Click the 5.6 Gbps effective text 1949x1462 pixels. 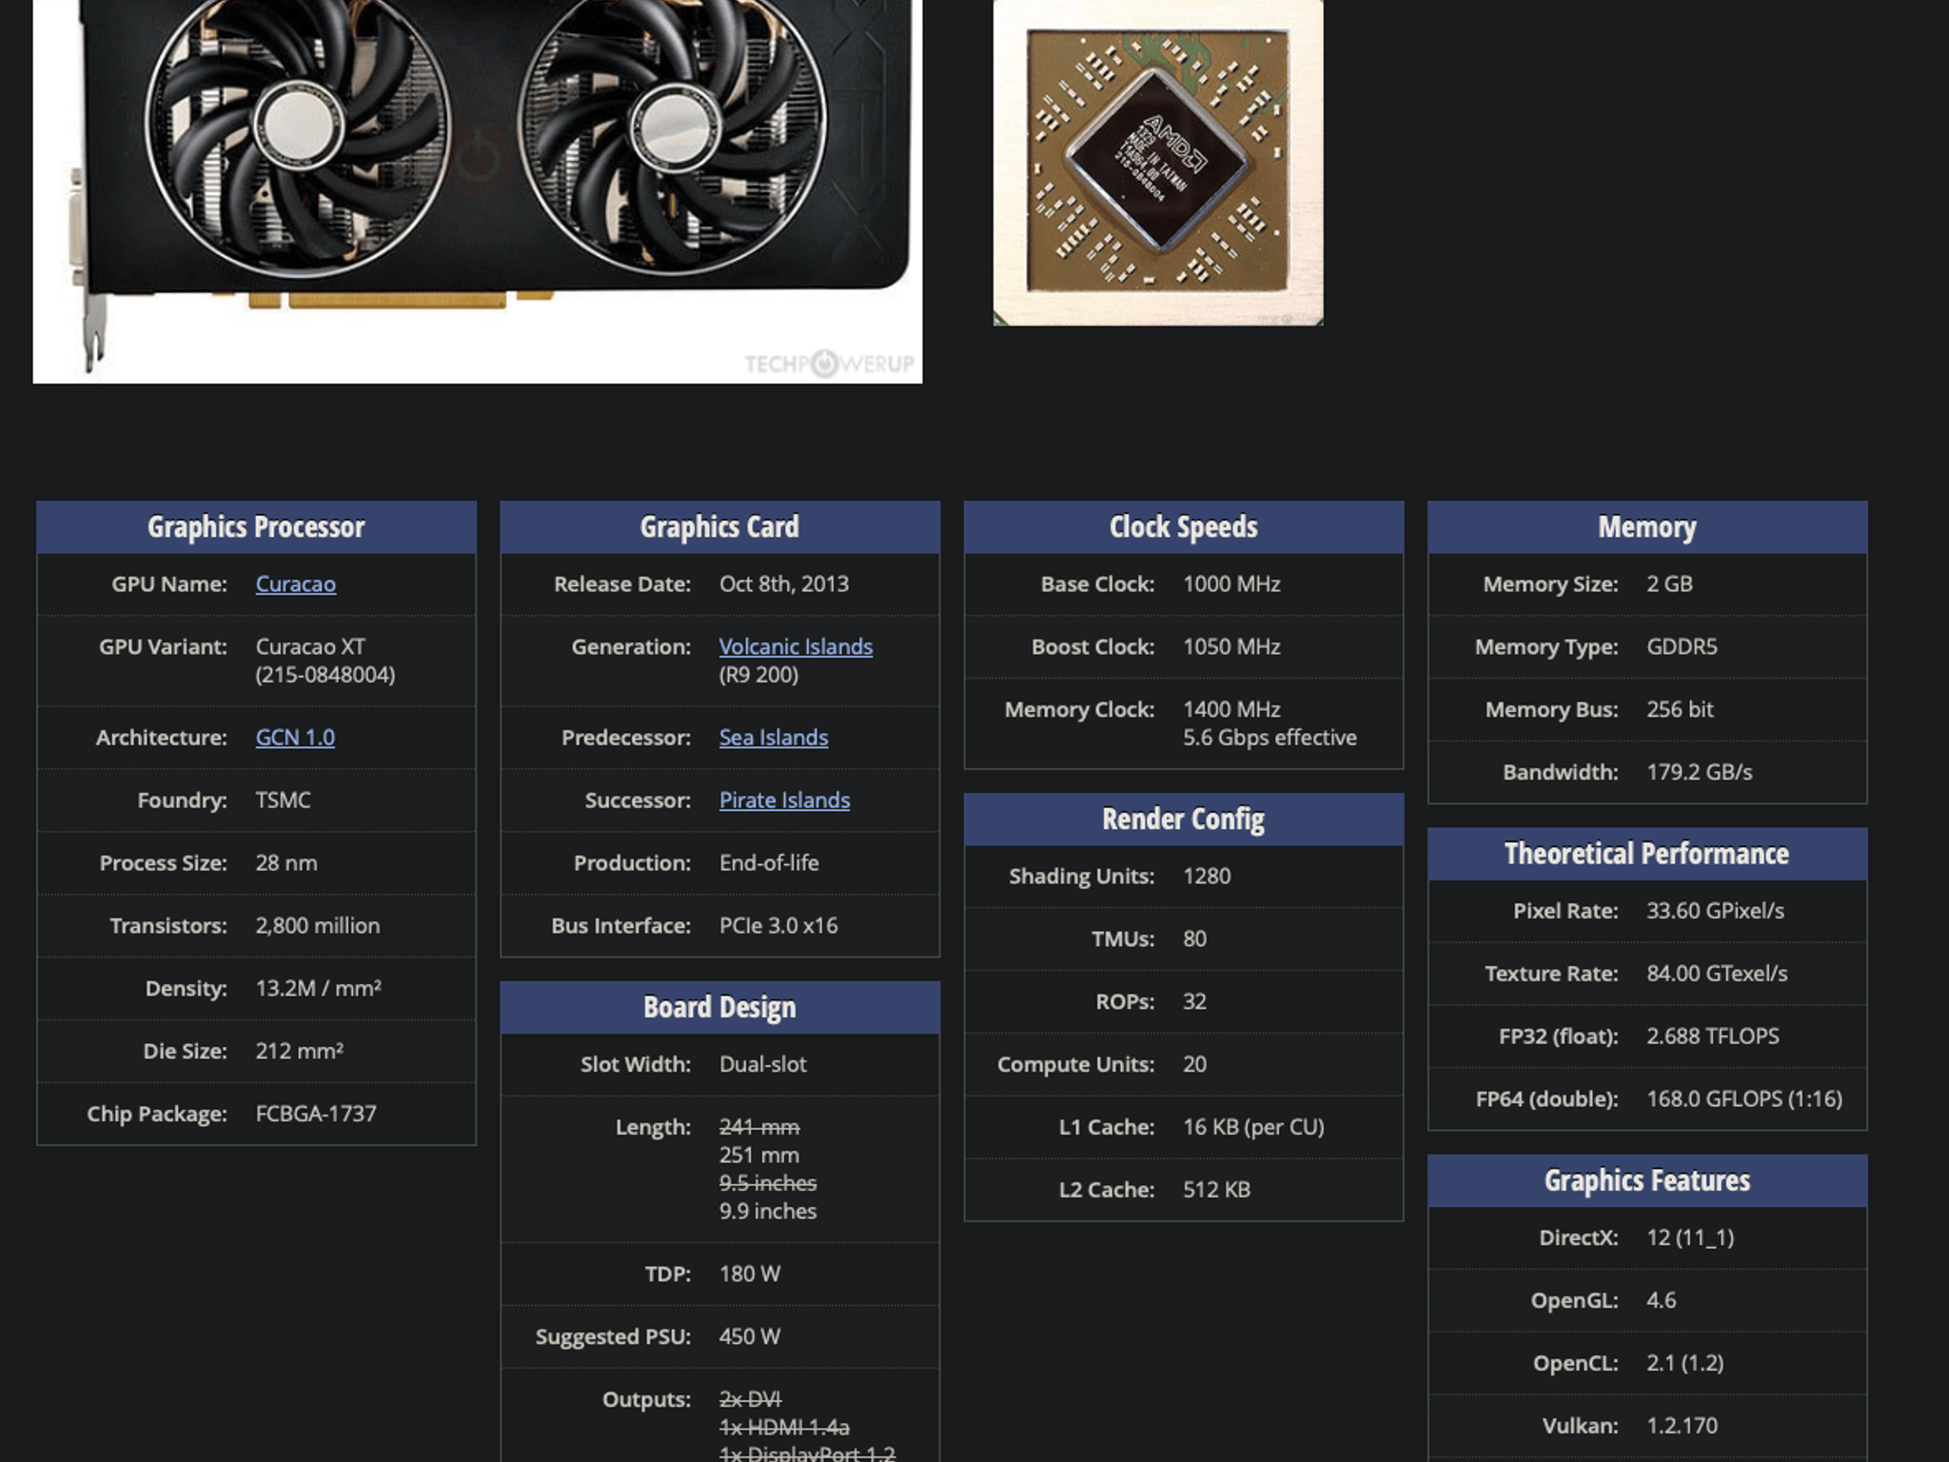pyautogui.click(x=1270, y=738)
